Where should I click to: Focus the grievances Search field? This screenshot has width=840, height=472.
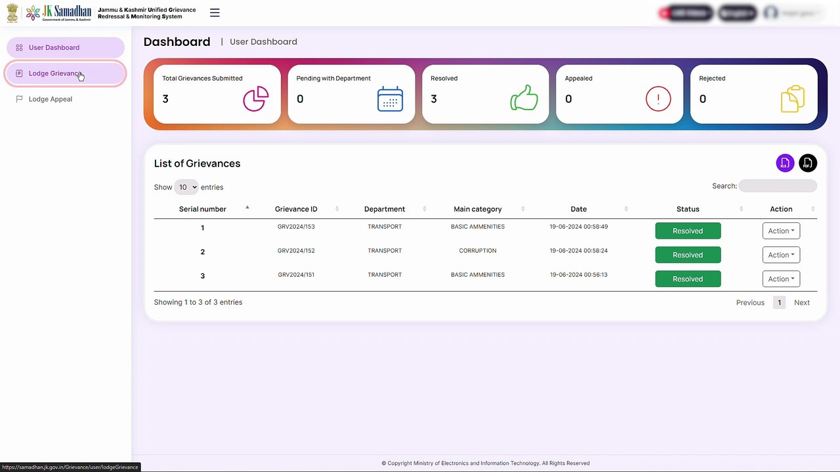tap(778, 186)
